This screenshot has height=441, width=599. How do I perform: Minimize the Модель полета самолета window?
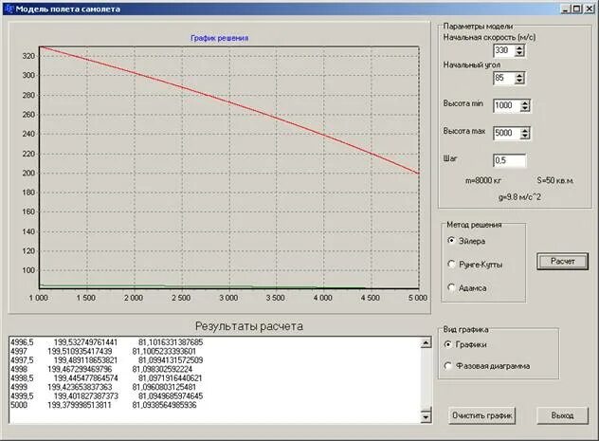[566, 9]
